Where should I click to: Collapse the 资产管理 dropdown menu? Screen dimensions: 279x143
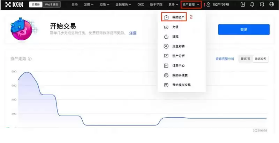pos(191,5)
